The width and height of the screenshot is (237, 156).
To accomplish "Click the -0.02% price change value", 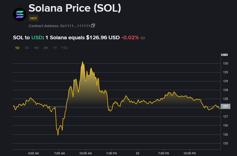I will (130, 38).
